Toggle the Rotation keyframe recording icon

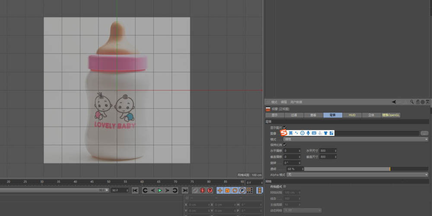(235, 190)
